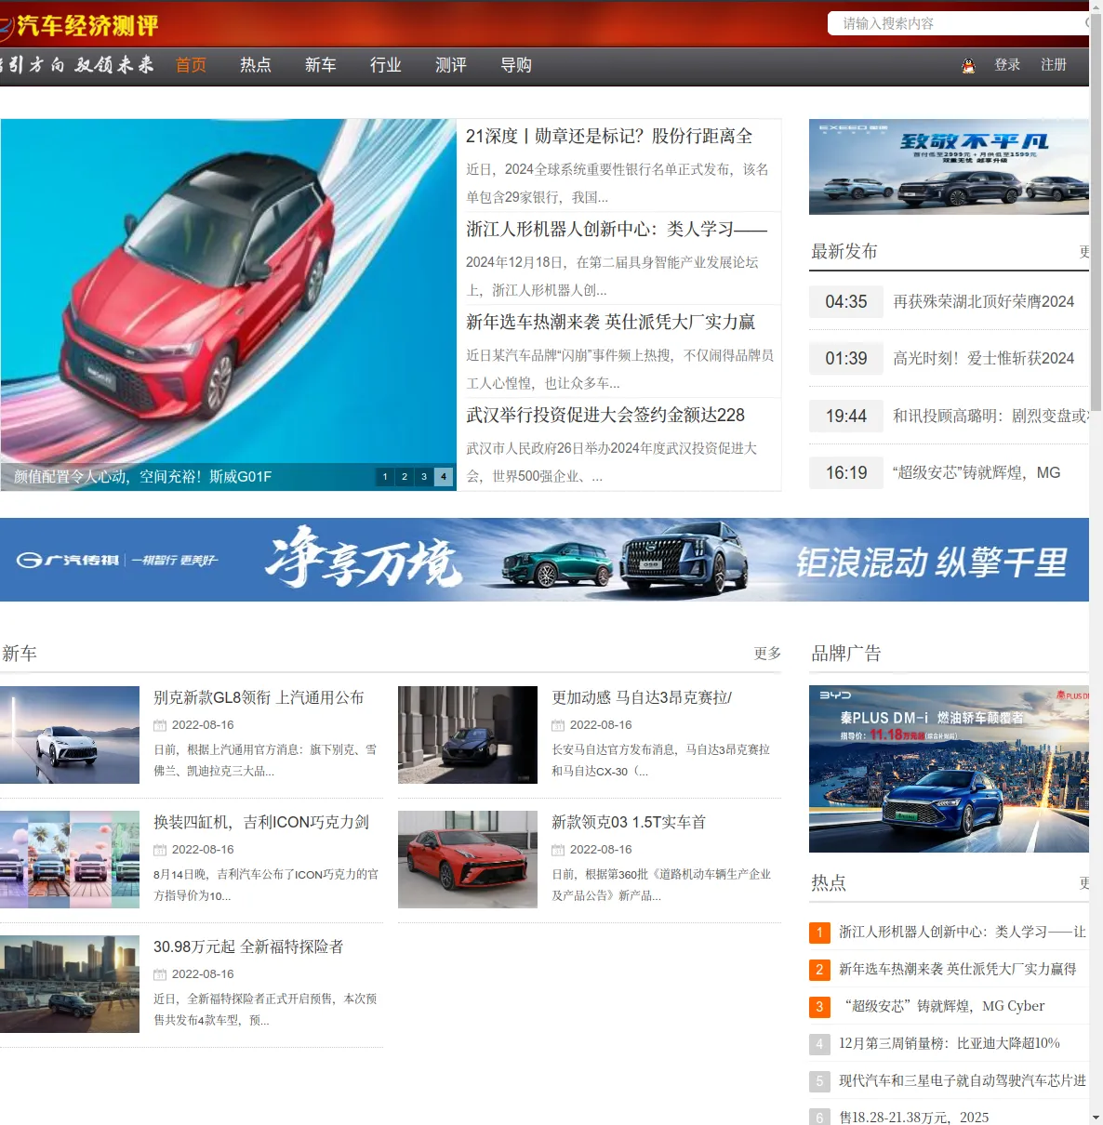Select carousel slide 4 indicator
The image size is (1103, 1125).
(444, 477)
